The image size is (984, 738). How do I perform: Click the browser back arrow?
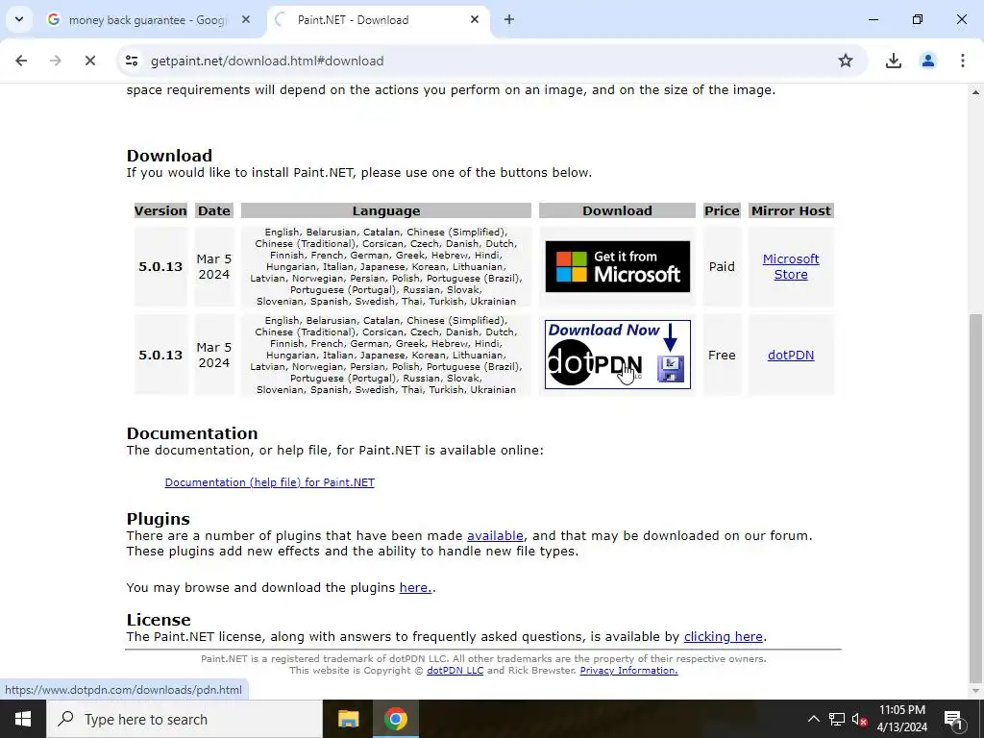tap(21, 61)
